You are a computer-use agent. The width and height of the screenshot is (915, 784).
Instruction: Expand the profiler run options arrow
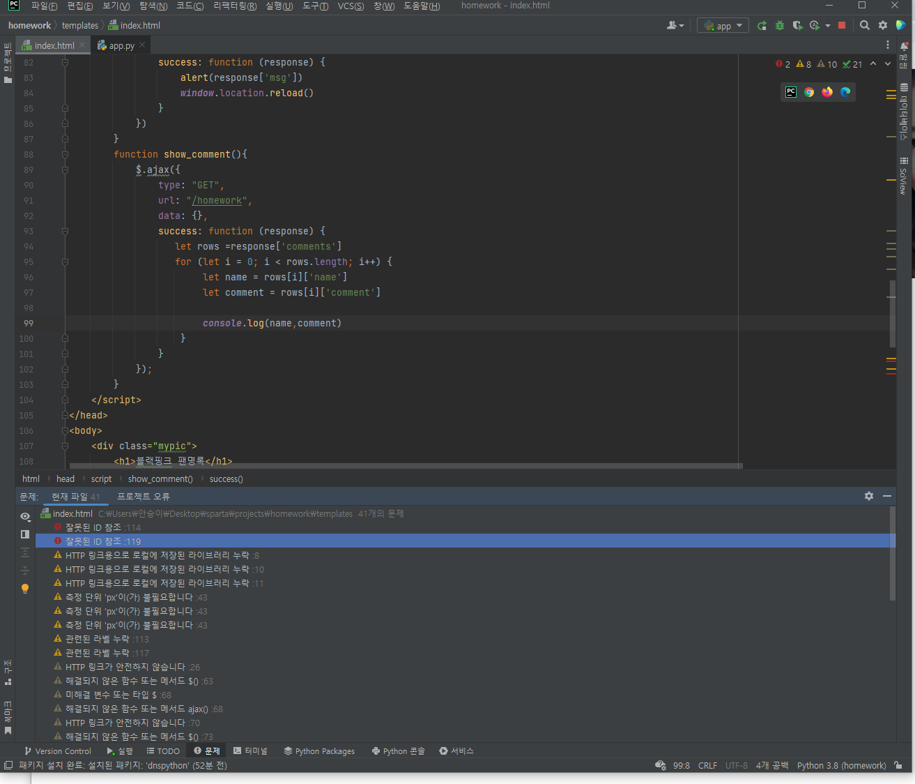click(828, 26)
